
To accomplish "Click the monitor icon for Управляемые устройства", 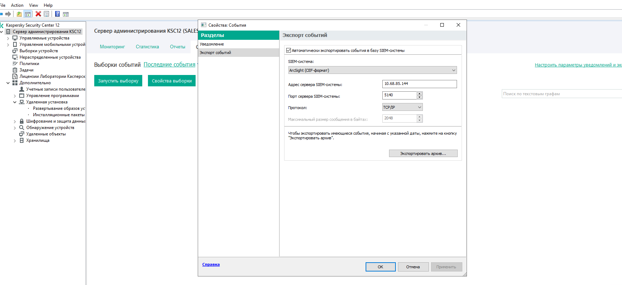I will click(x=15, y=38).
